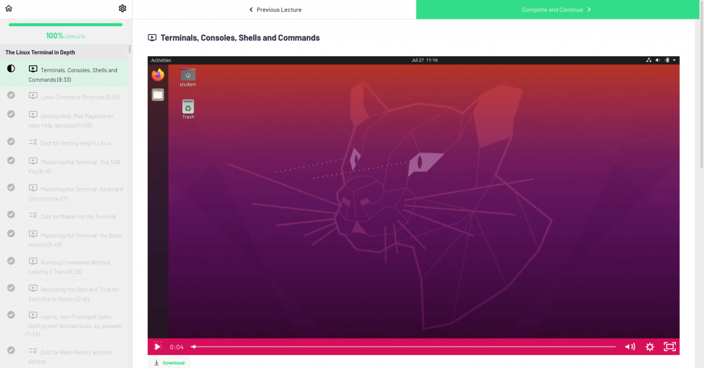The height and width of the screenshot is (368, 704).
Task: Click Activities in the video's Ubuntu desktop
Action: [x=161, y=60]
